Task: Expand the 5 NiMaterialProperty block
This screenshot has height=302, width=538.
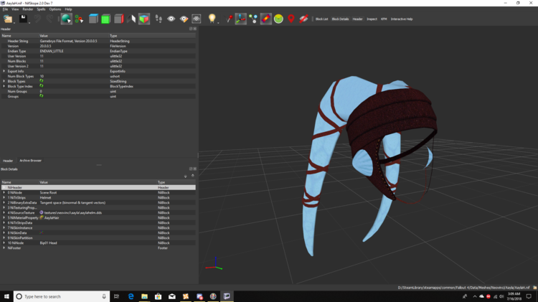Action: [x=4, y=217]
